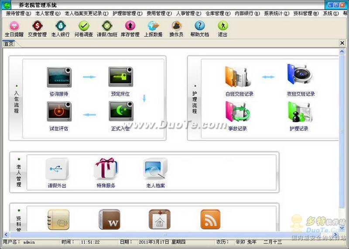The width and height of the screenshot is (349, 249).
Task: Close the home tab with the X button
Action: [x=342, y=43]
